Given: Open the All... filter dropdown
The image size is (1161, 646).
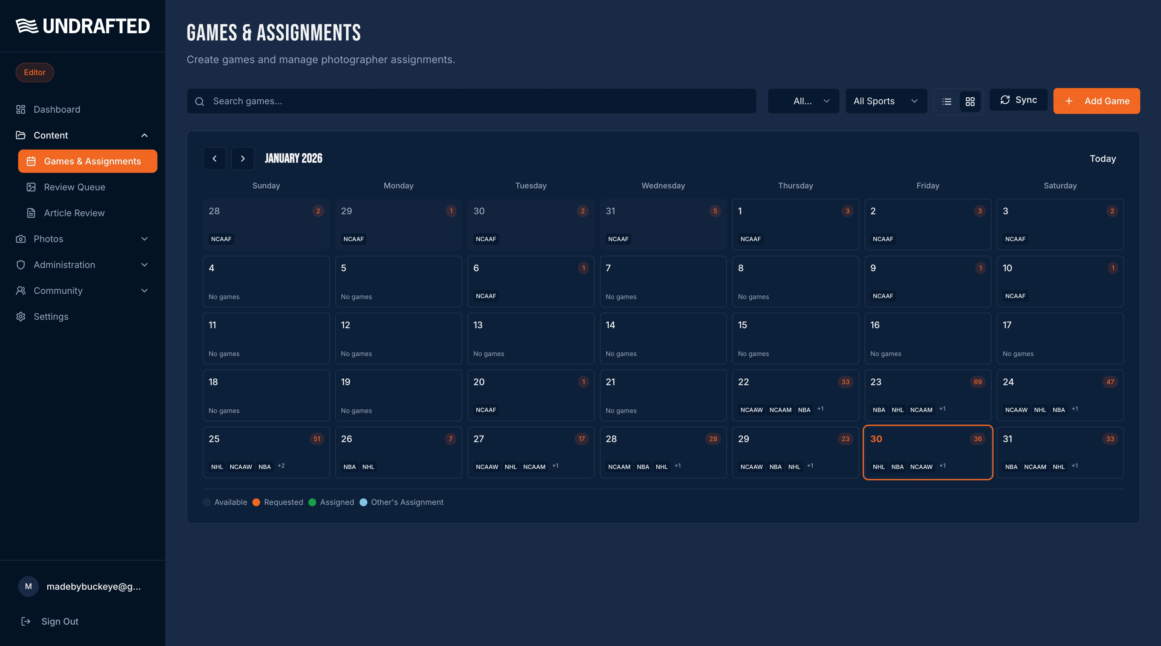Looking at the screenshot, I should click(803, 101).
